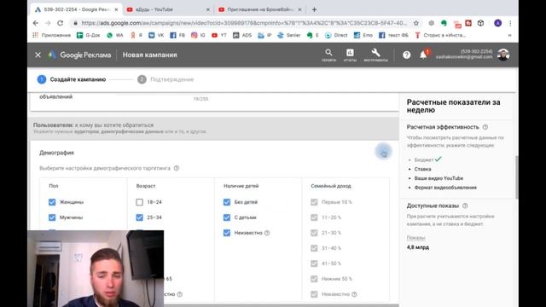
Task: Click the Создайте кампанию step
Action: 72,79
